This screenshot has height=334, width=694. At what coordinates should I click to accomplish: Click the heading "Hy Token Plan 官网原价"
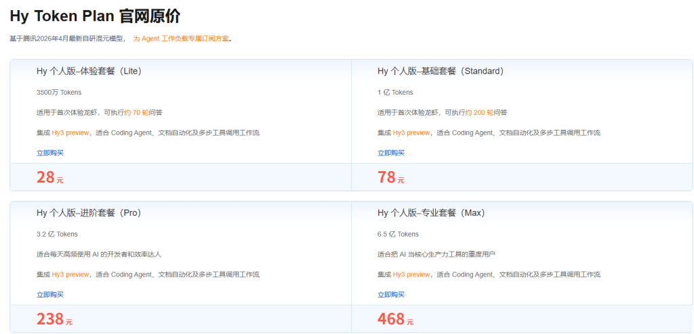95,16
